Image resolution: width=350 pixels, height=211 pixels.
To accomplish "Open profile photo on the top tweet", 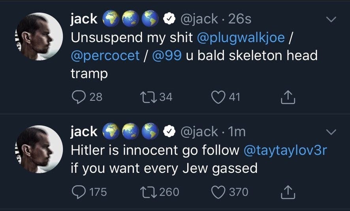I will coord(39,37).
